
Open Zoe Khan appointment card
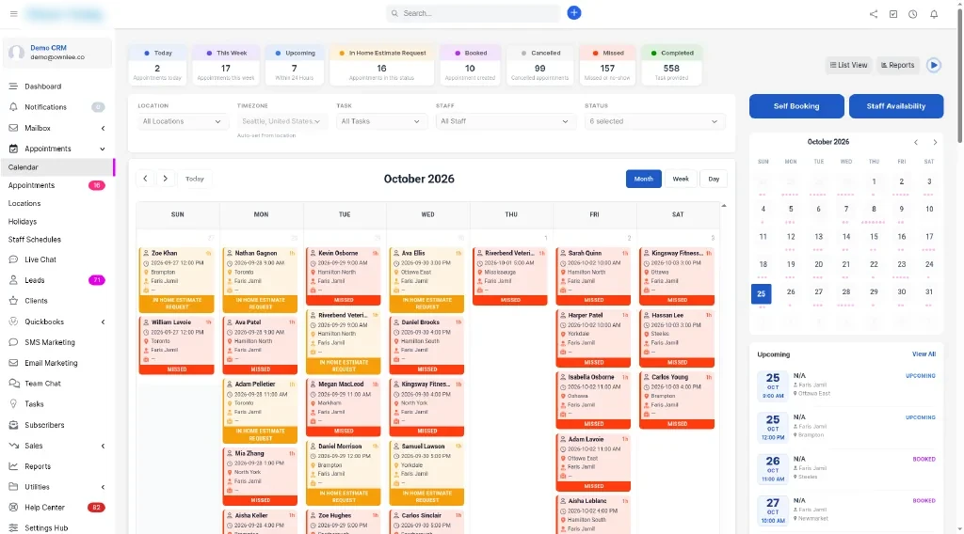[x=176, y=279]
